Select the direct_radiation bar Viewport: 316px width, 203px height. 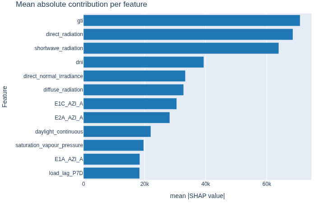tap(188, 34)
